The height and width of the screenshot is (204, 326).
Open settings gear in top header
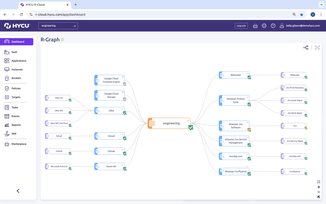point(264,26)
